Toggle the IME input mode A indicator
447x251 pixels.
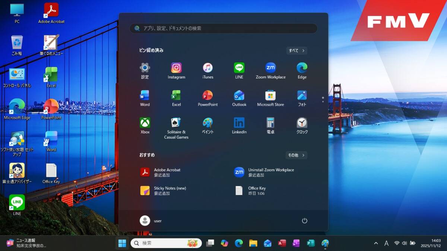click(387, 243)
